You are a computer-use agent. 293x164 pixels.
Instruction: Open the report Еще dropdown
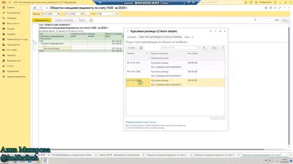tap(285, 20)
